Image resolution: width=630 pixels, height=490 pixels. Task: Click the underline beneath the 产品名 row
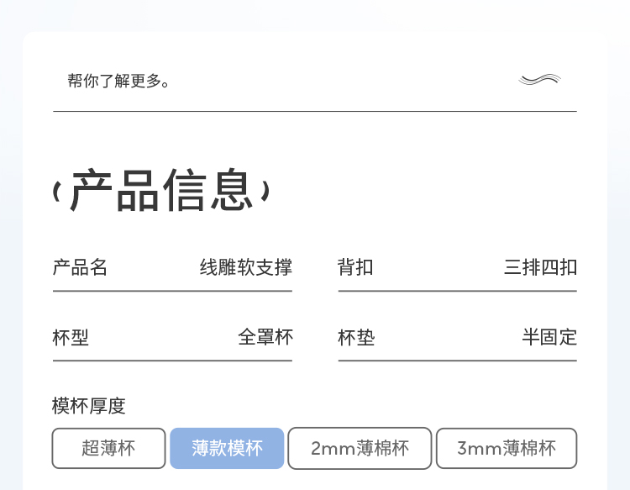(x=172, y=291)
